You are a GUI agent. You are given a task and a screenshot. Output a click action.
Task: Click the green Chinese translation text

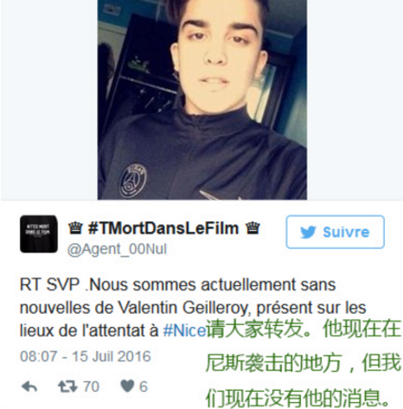click(304, 363)
